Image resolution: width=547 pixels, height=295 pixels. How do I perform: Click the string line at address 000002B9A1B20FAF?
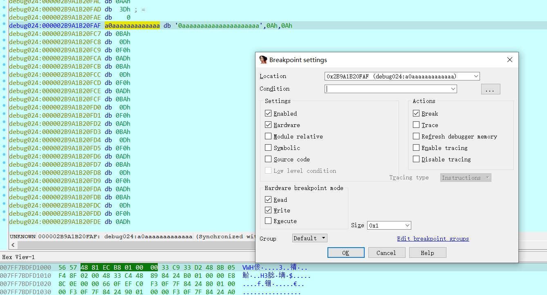coord(150,26)
